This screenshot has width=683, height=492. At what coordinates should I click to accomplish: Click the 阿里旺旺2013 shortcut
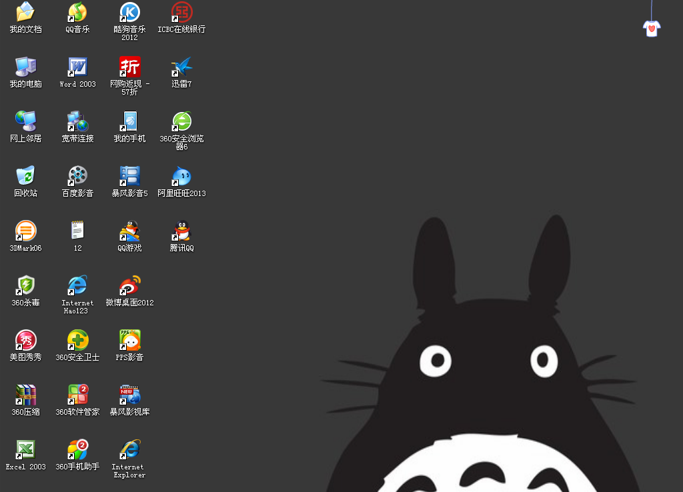181,176
